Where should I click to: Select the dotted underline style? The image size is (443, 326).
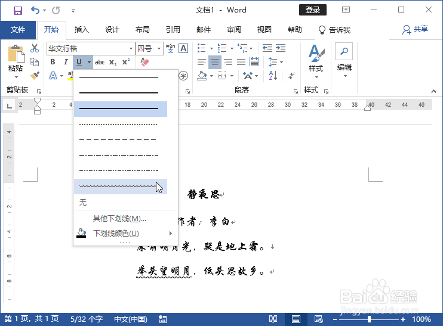click(x=121, y=124)
